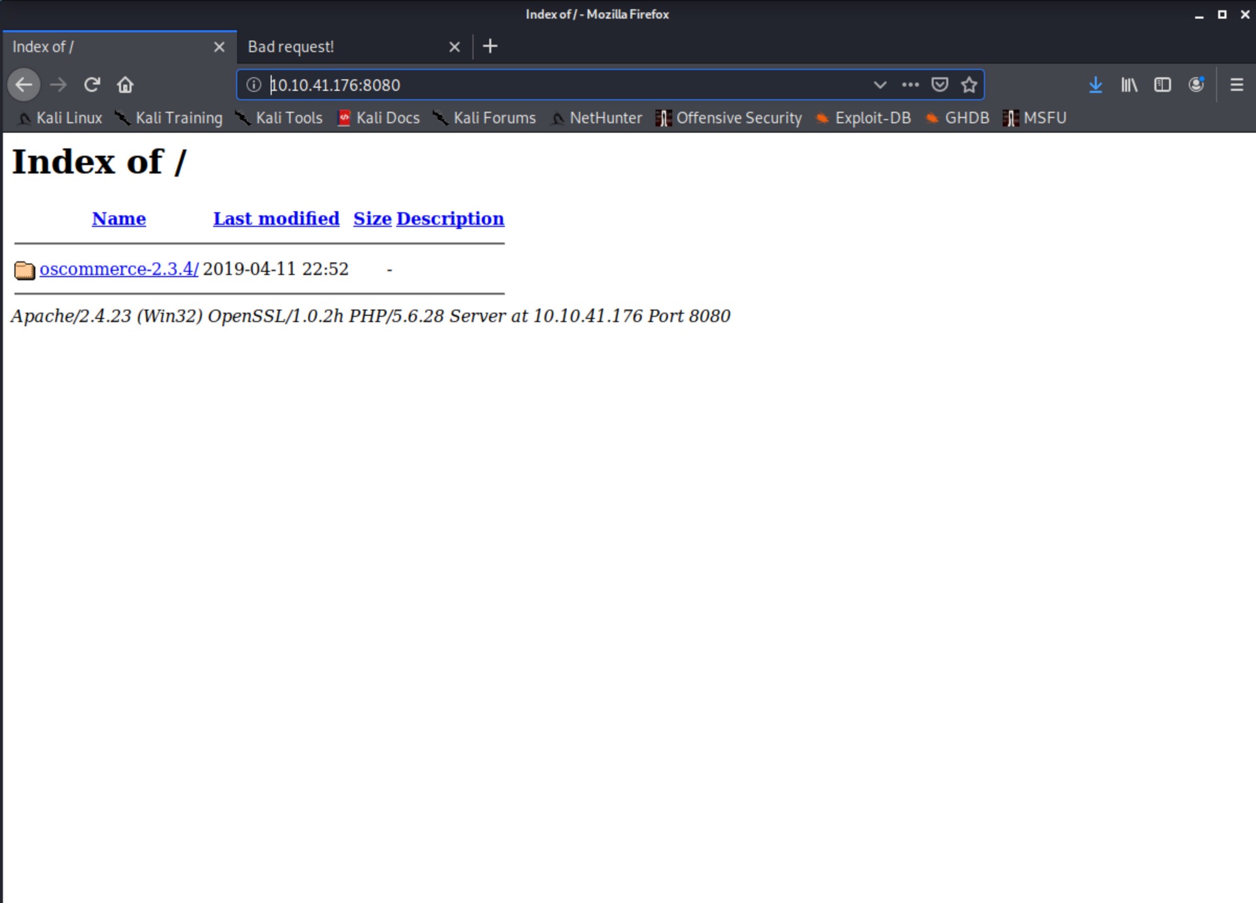Close the Index of / tab

click(219, 47)
